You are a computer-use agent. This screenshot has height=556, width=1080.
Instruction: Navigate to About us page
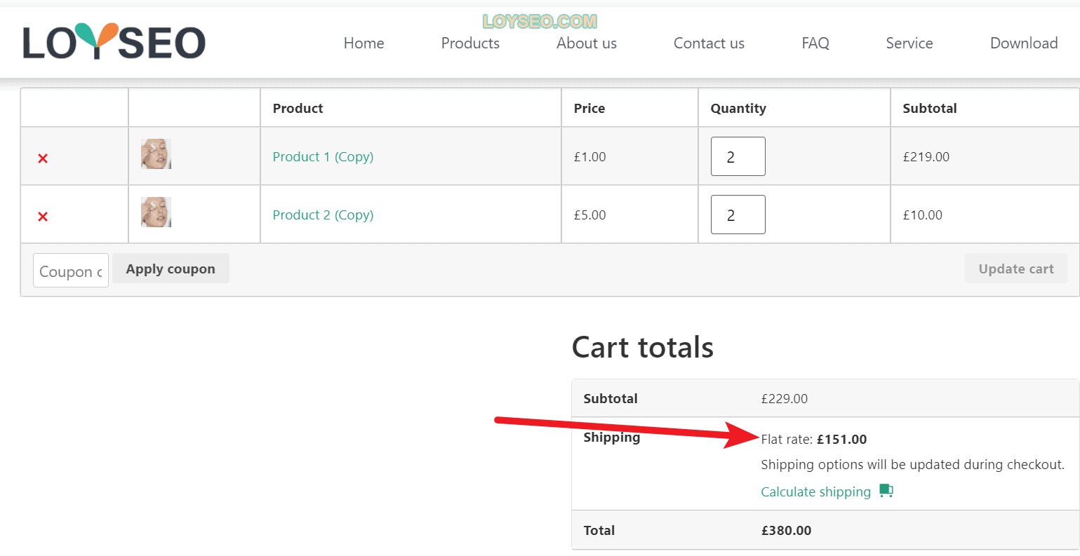587,43
